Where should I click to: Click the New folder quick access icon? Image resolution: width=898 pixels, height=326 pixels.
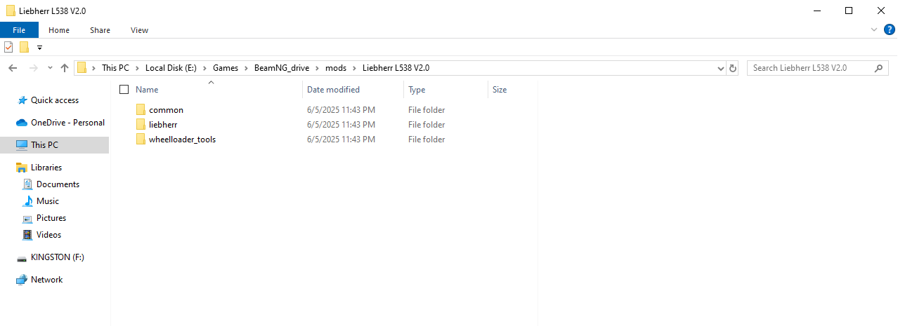click(x=24, y=48)
